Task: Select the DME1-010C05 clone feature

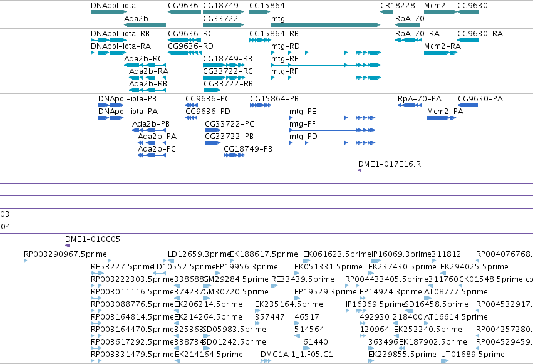Action: (299, 246)
